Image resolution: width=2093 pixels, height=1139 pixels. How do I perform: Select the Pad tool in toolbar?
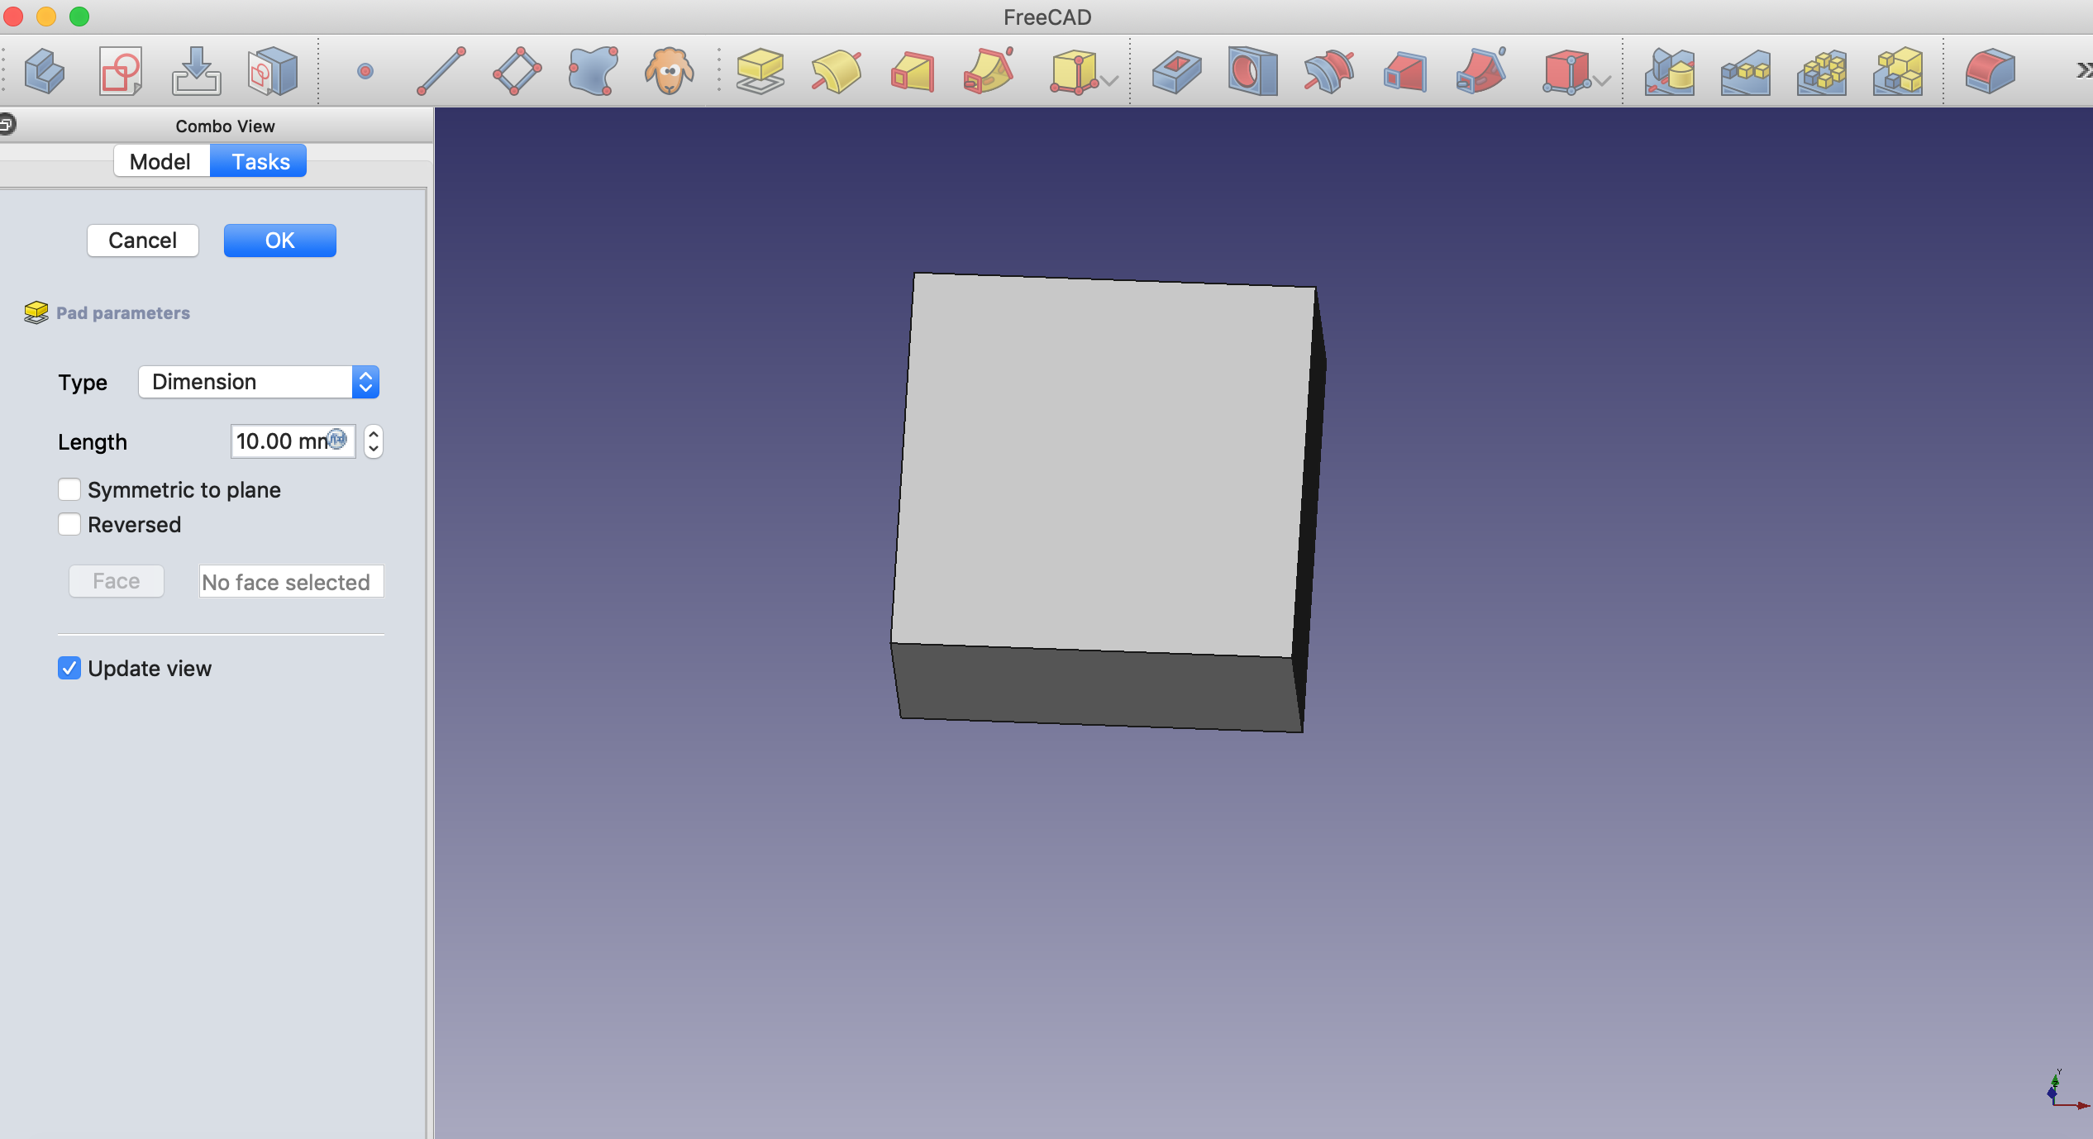760,71
